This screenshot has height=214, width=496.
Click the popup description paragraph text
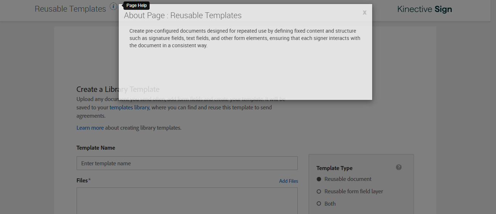click(x=244, y=38)
